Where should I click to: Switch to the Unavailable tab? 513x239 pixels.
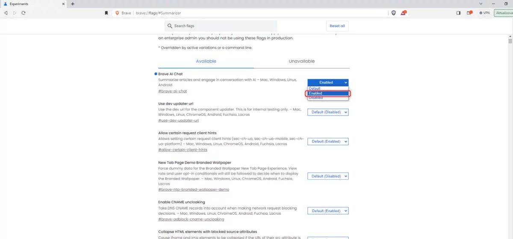(x=301, y=61)
